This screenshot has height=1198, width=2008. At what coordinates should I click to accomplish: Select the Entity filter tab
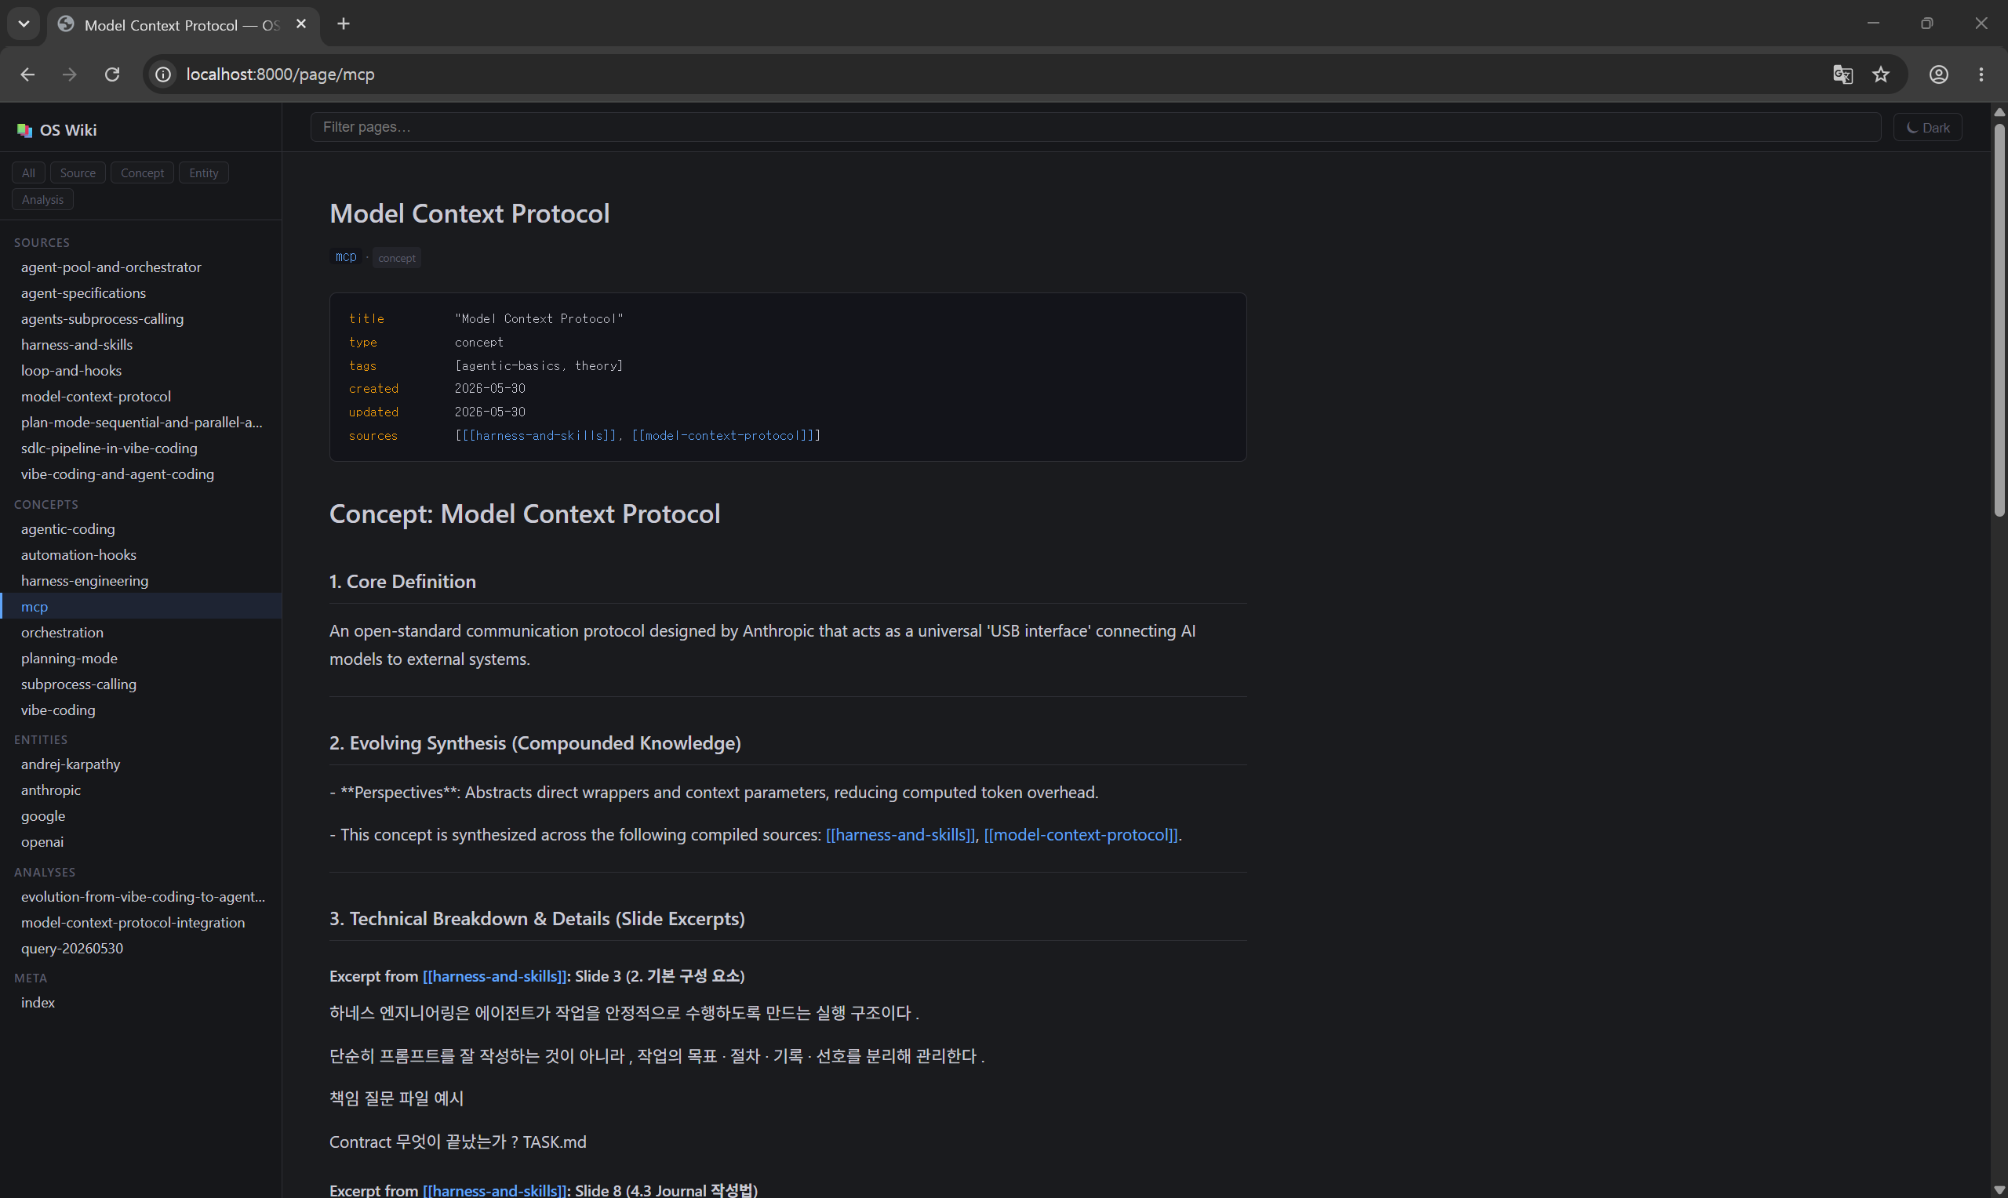pos(203,172)
